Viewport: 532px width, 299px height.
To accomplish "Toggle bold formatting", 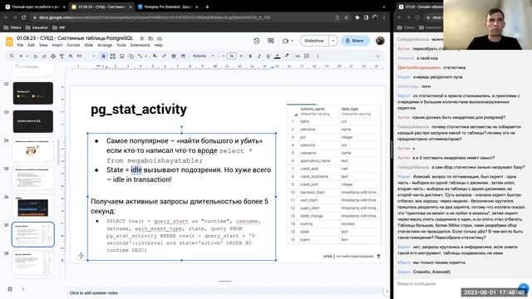I will (x=250, y=56).
